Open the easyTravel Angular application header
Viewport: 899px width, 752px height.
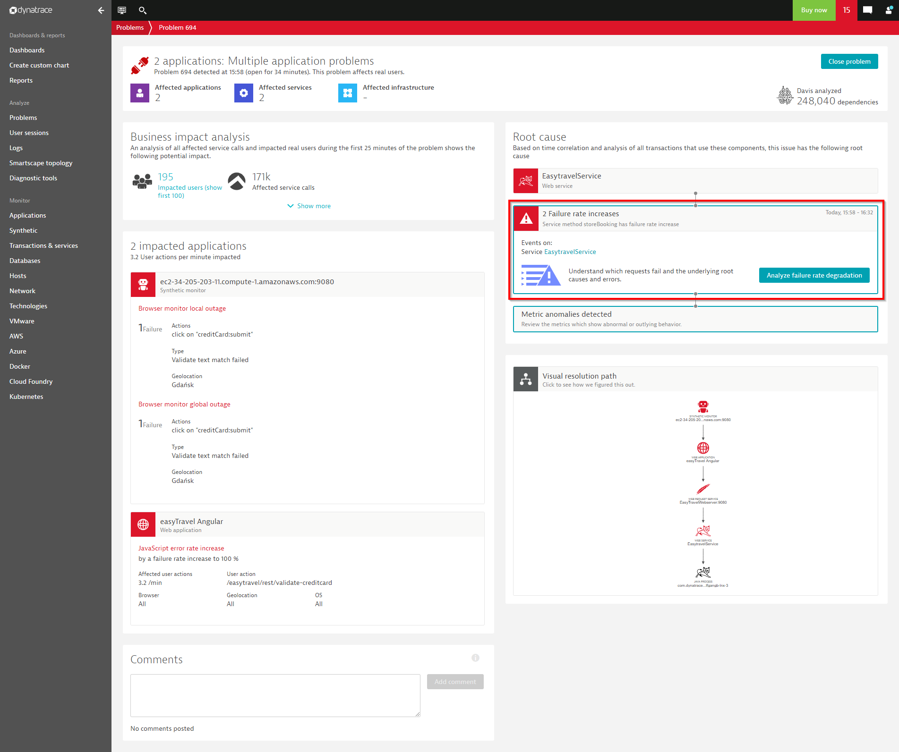pyautogui.click(x=308, y=524)
